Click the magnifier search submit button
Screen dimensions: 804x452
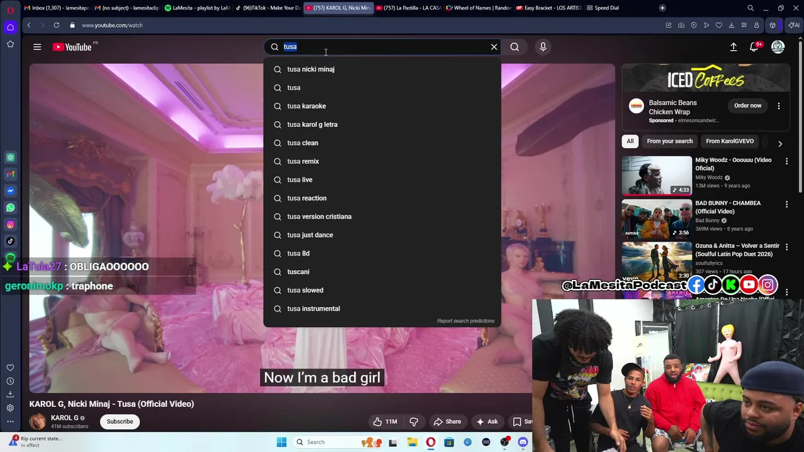click(514, 46)
